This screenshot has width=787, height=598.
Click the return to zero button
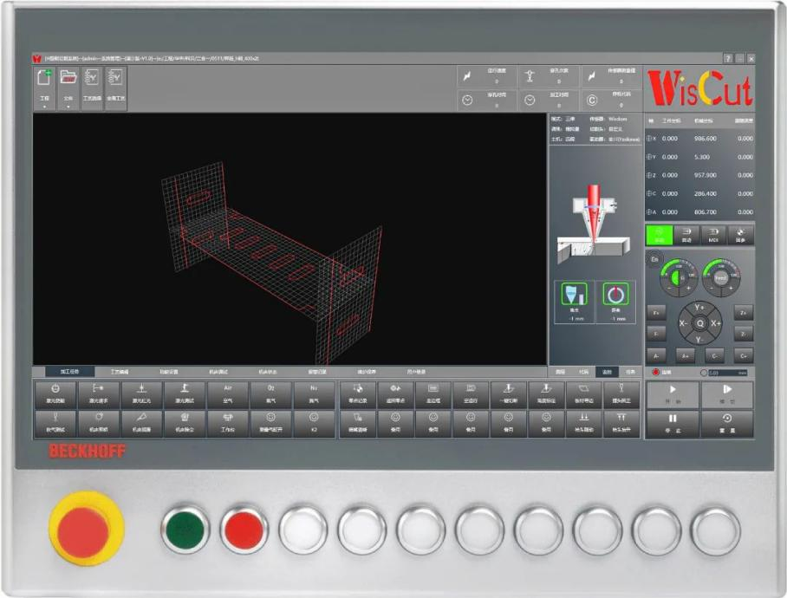pos(395,395)
